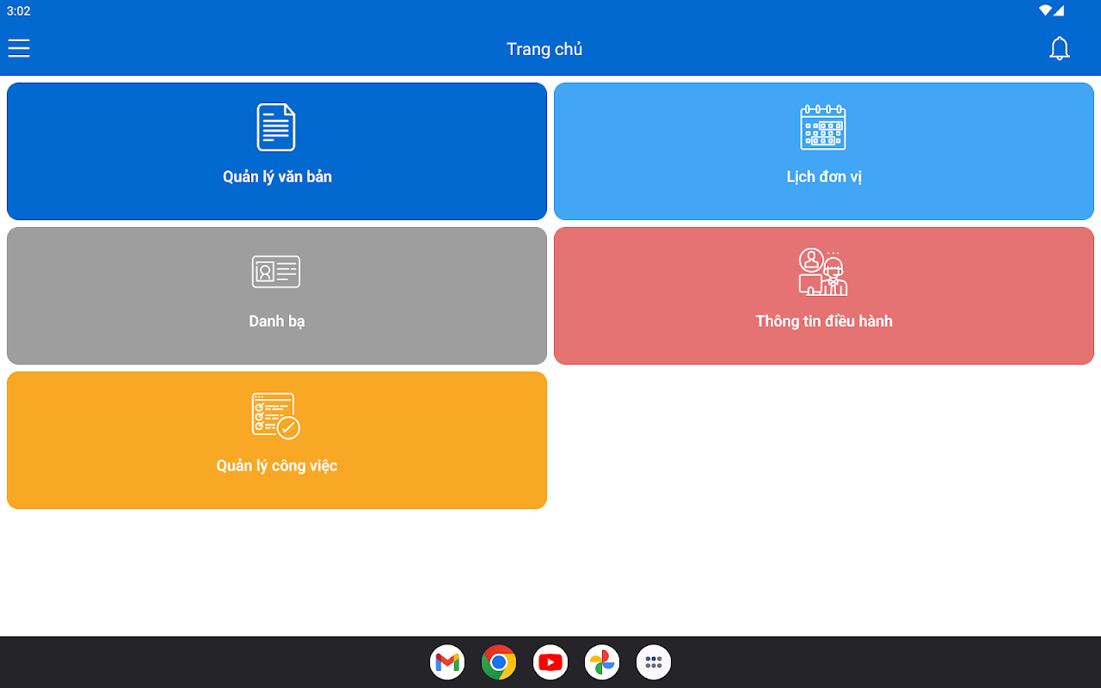This screenshot has width=1101, height=688.
Task: Launch Chrome from the taskbar
Action: coord(499,662)
